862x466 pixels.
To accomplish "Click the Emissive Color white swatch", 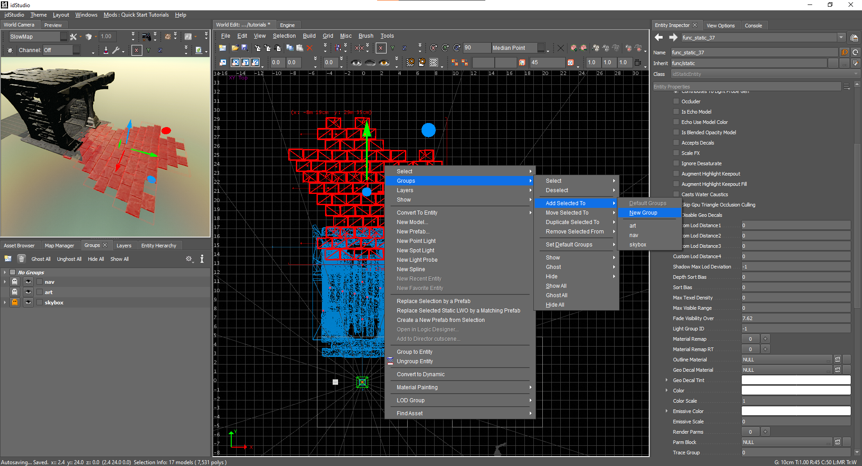I will [796, 411].
